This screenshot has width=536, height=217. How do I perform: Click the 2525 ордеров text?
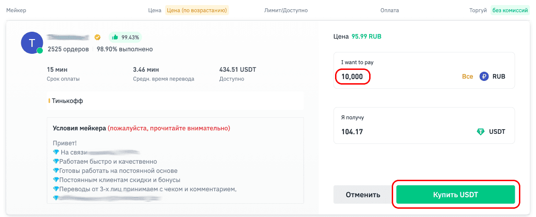point(68,49)
